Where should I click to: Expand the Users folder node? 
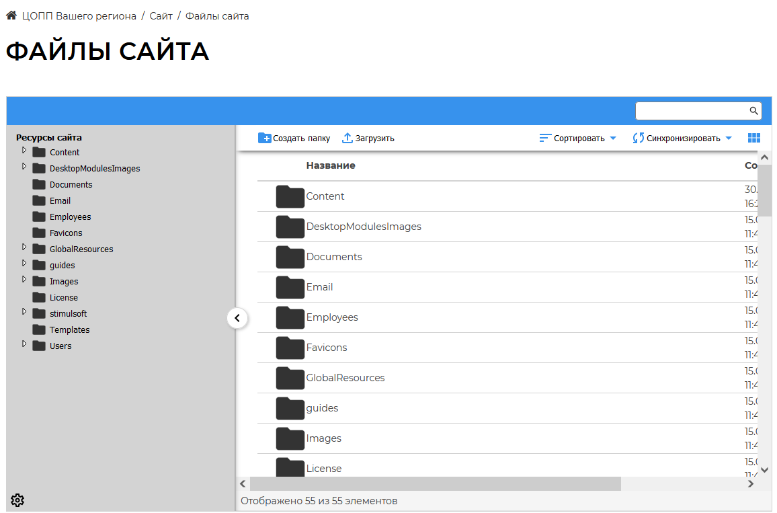click(24, 344)
